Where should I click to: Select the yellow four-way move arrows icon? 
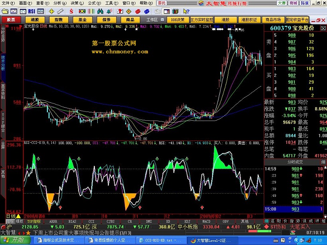point(51,11)
